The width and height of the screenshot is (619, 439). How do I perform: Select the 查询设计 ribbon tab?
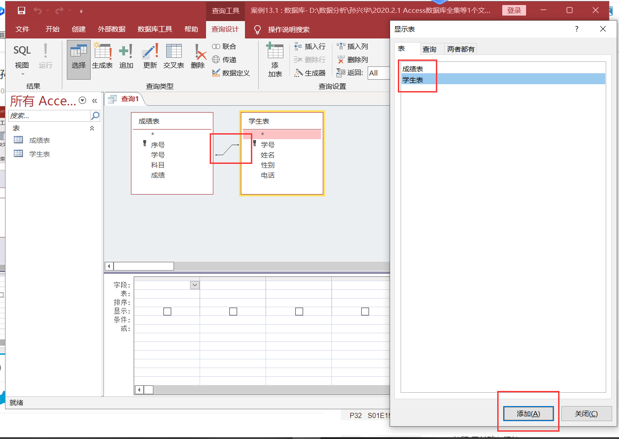pos(225,29)
